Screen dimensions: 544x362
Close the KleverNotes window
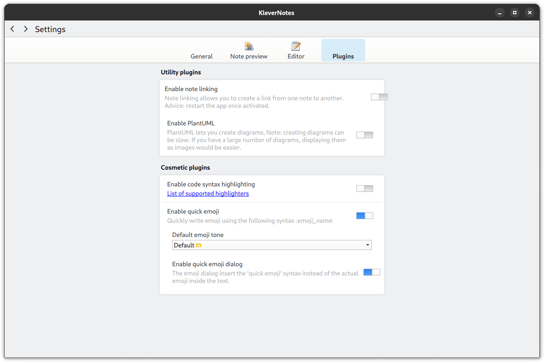coord(530,13)
